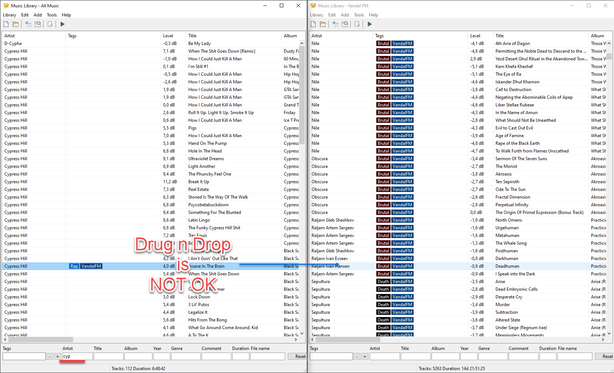The image size is (614, 373).
Task: Click Comment filter field in Vandal FM window
Action: point(523,357)
